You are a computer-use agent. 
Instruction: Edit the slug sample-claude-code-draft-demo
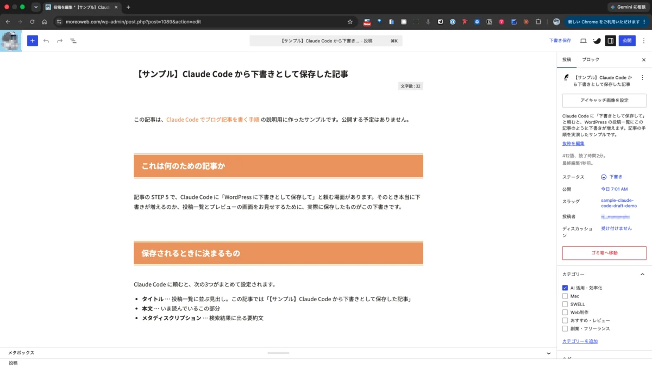pyautogui.click(x=619, y=203)
